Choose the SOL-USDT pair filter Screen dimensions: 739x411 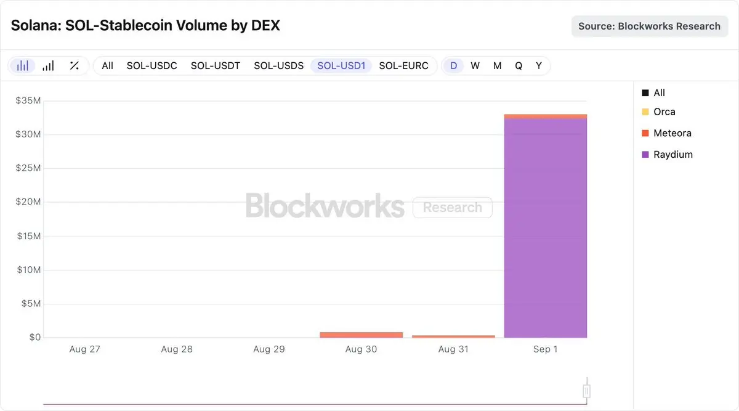tap(216, 65)
